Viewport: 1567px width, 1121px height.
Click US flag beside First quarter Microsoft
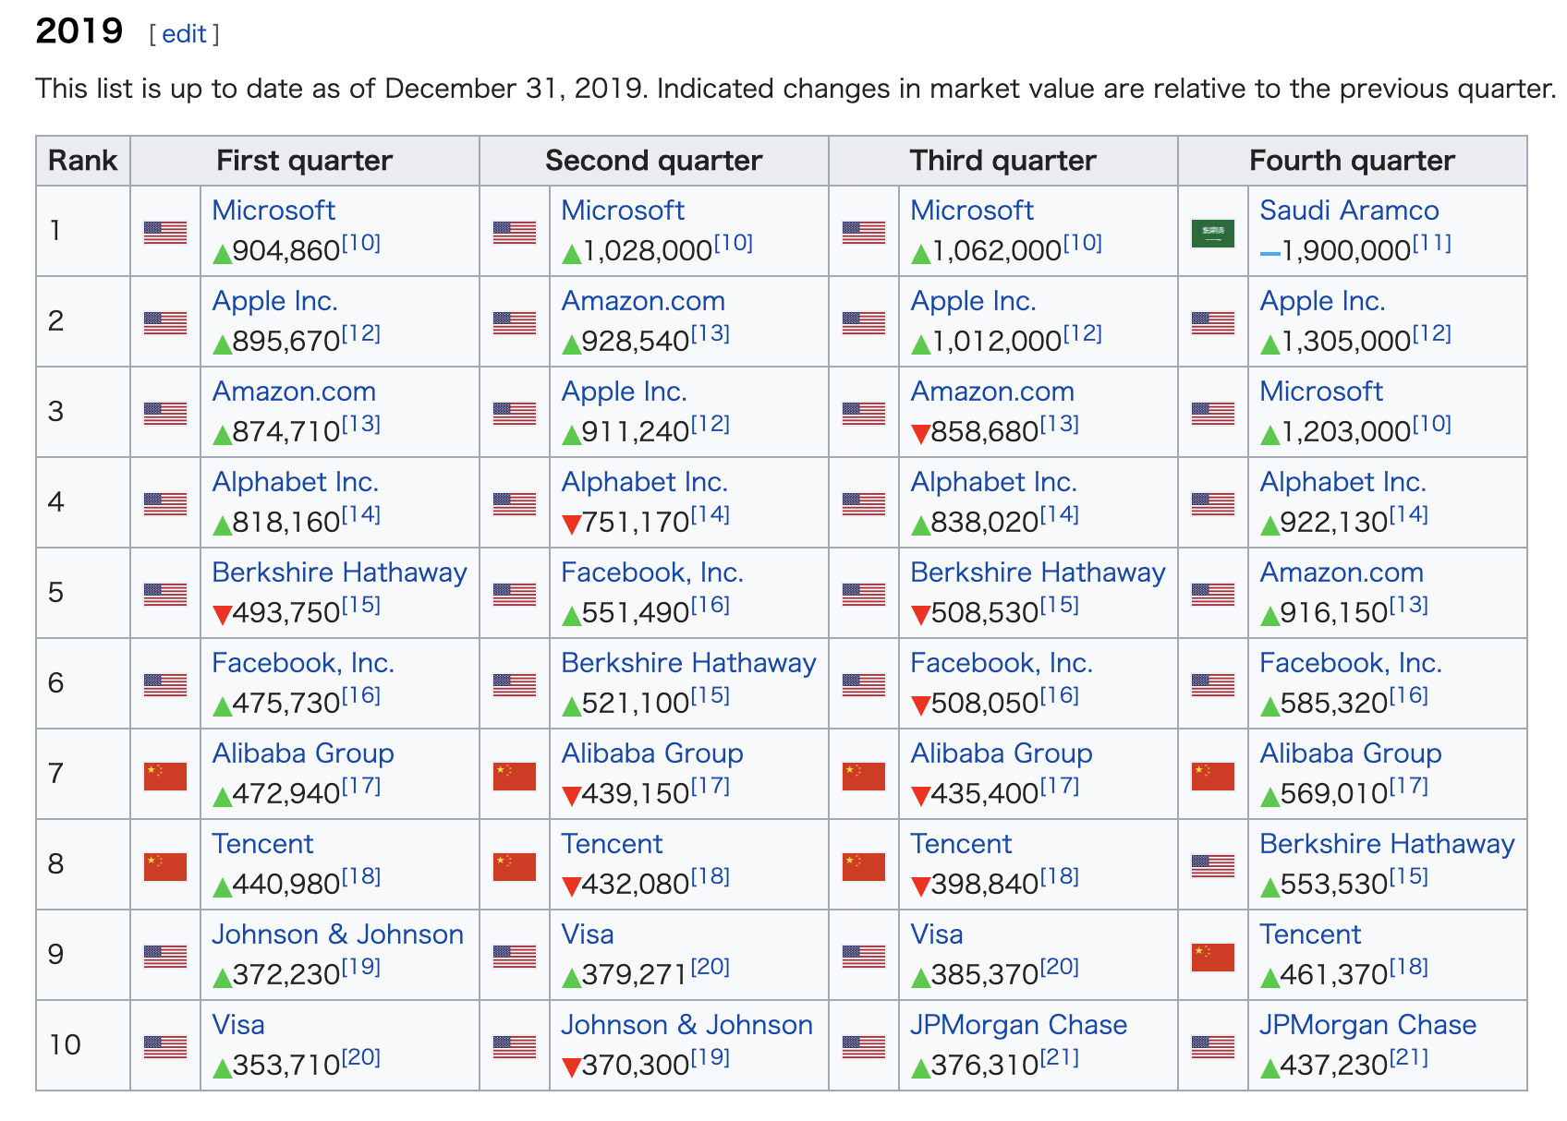point(165,233)
